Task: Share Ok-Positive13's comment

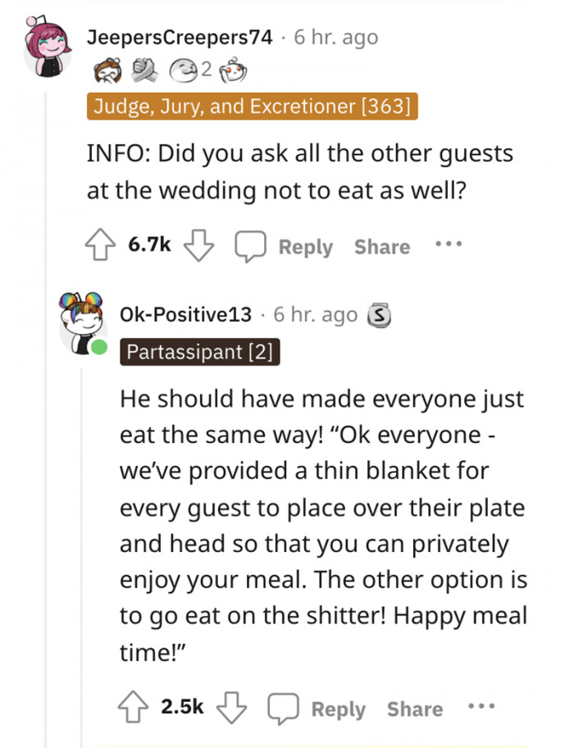Action: point(414,707)
